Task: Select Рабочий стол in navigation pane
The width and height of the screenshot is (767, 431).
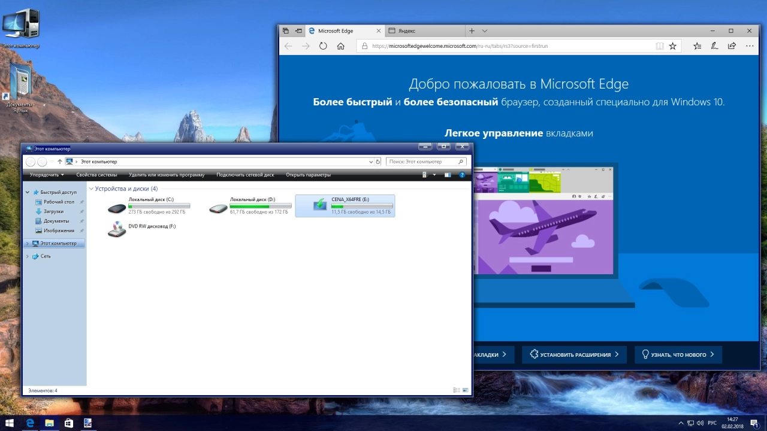Action: [x=59, y=202]
